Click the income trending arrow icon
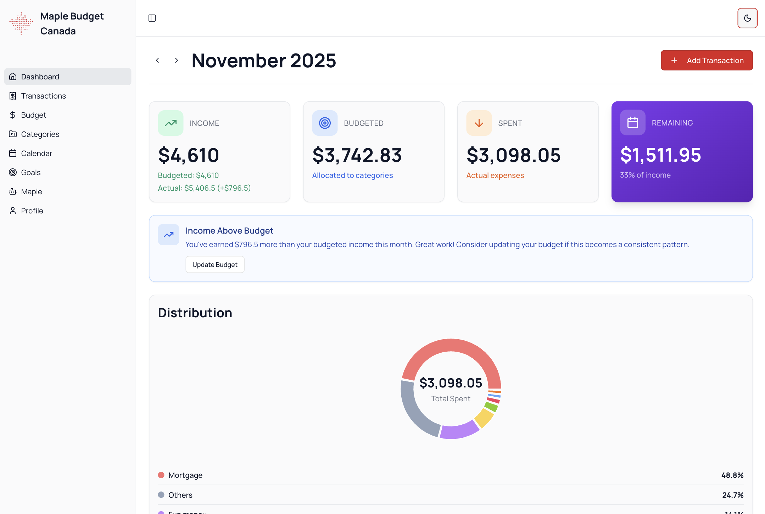Screen dimensions: 765x514 [x=171, y=123]
